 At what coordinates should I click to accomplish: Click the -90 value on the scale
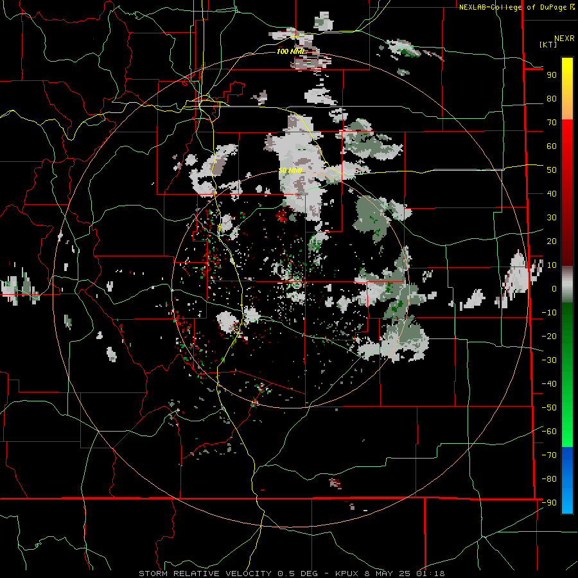(x=549, y=502)
